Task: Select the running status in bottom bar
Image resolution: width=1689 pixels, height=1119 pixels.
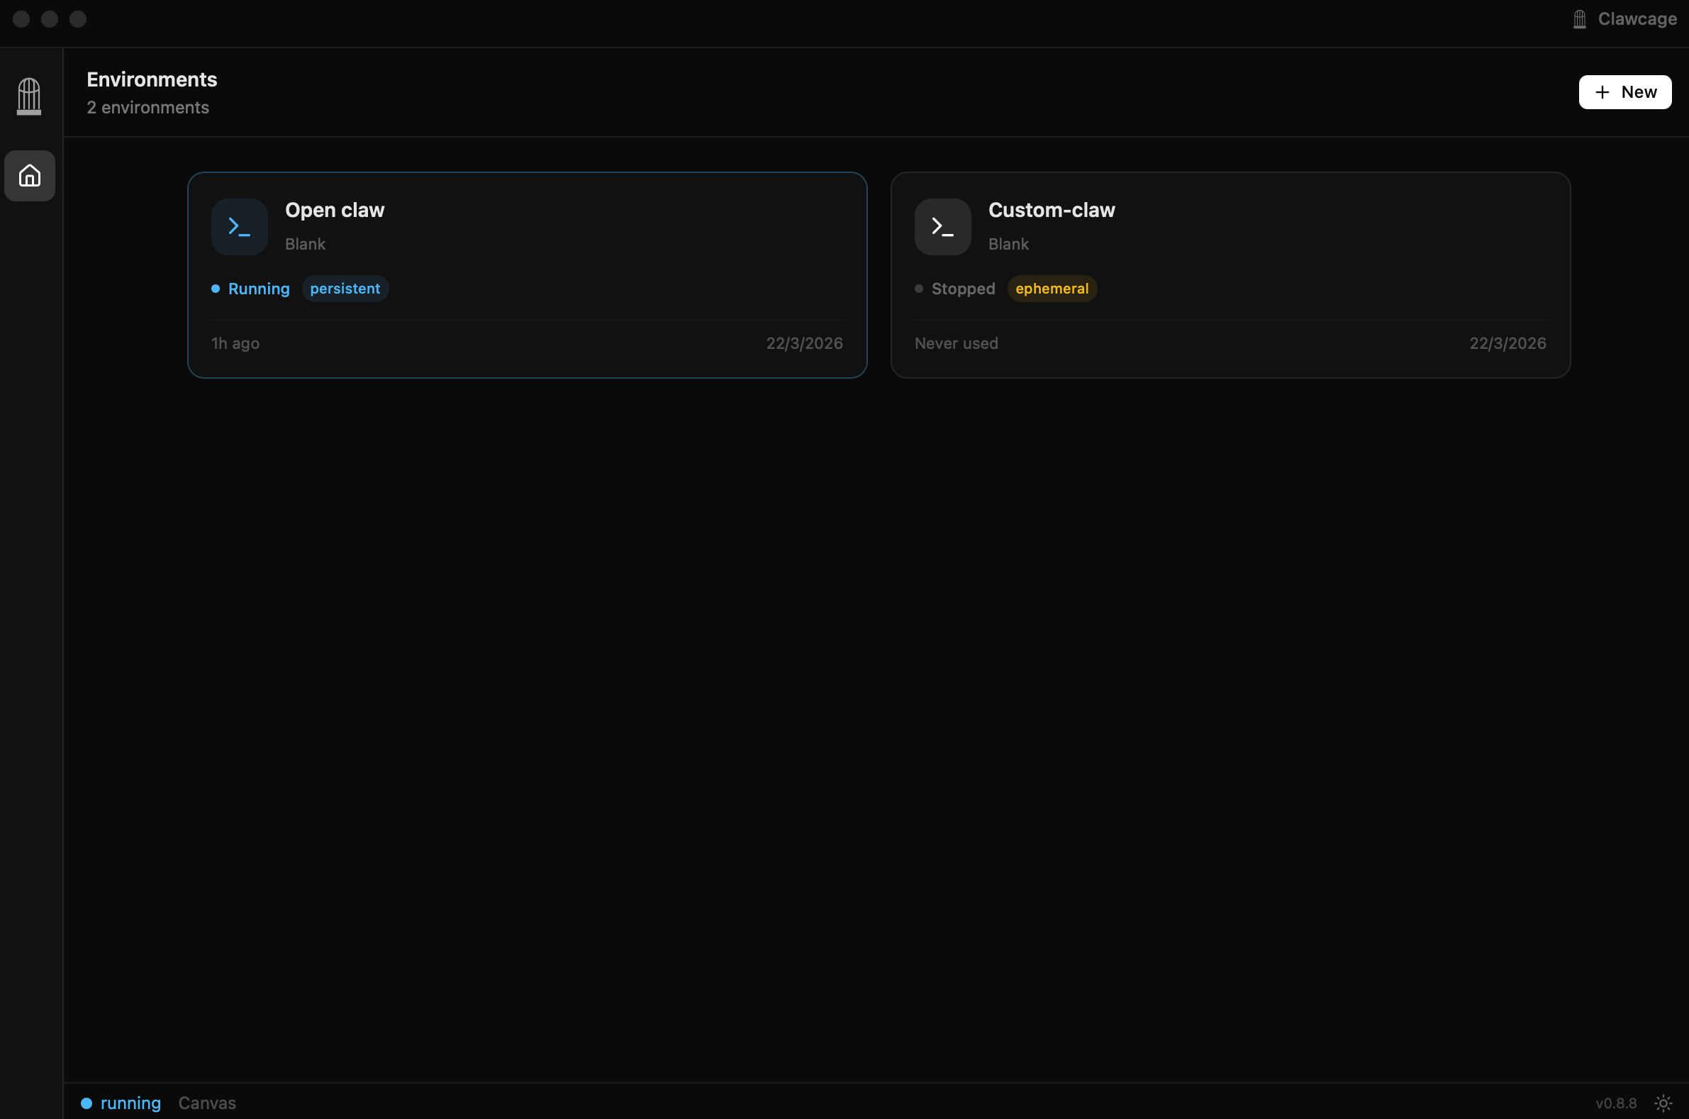Action: (x=130, y=1103)
